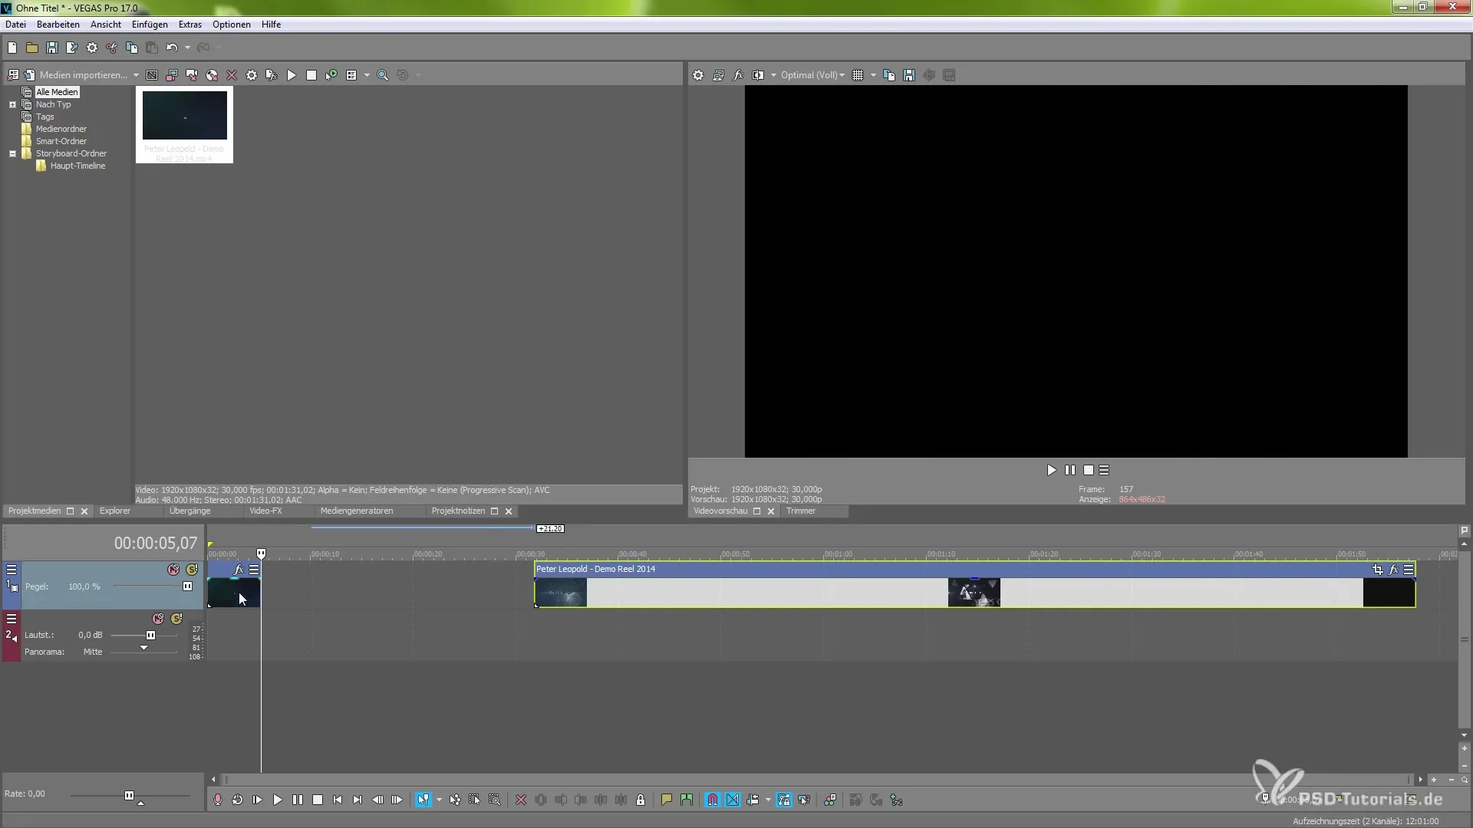The image size is (1473, 828).
Task: Select the selection edit tool with dashed rectangle
Action: pos(475,800)
